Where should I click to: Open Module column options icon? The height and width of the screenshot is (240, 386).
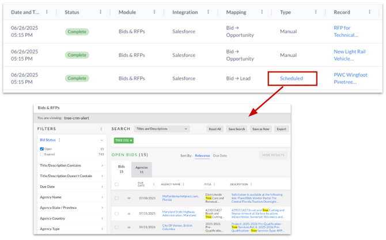pos(154,12)
